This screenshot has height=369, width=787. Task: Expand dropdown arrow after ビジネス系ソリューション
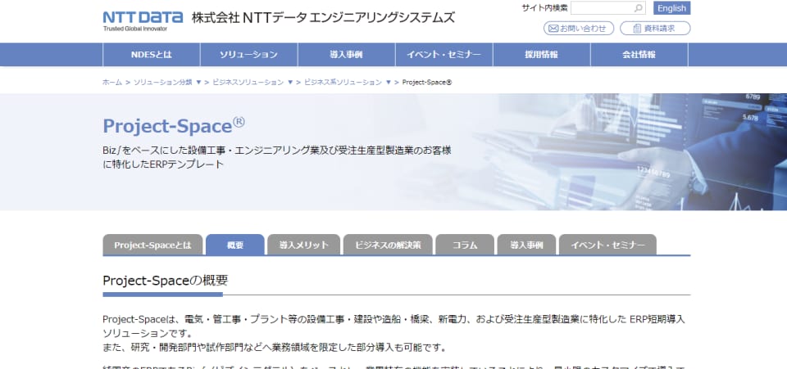pos(389,82)
